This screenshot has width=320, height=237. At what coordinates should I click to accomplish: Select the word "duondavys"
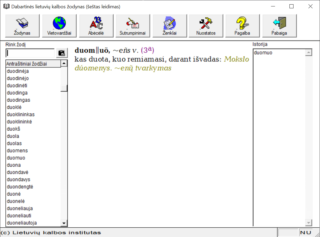click(x=18, y=179)
